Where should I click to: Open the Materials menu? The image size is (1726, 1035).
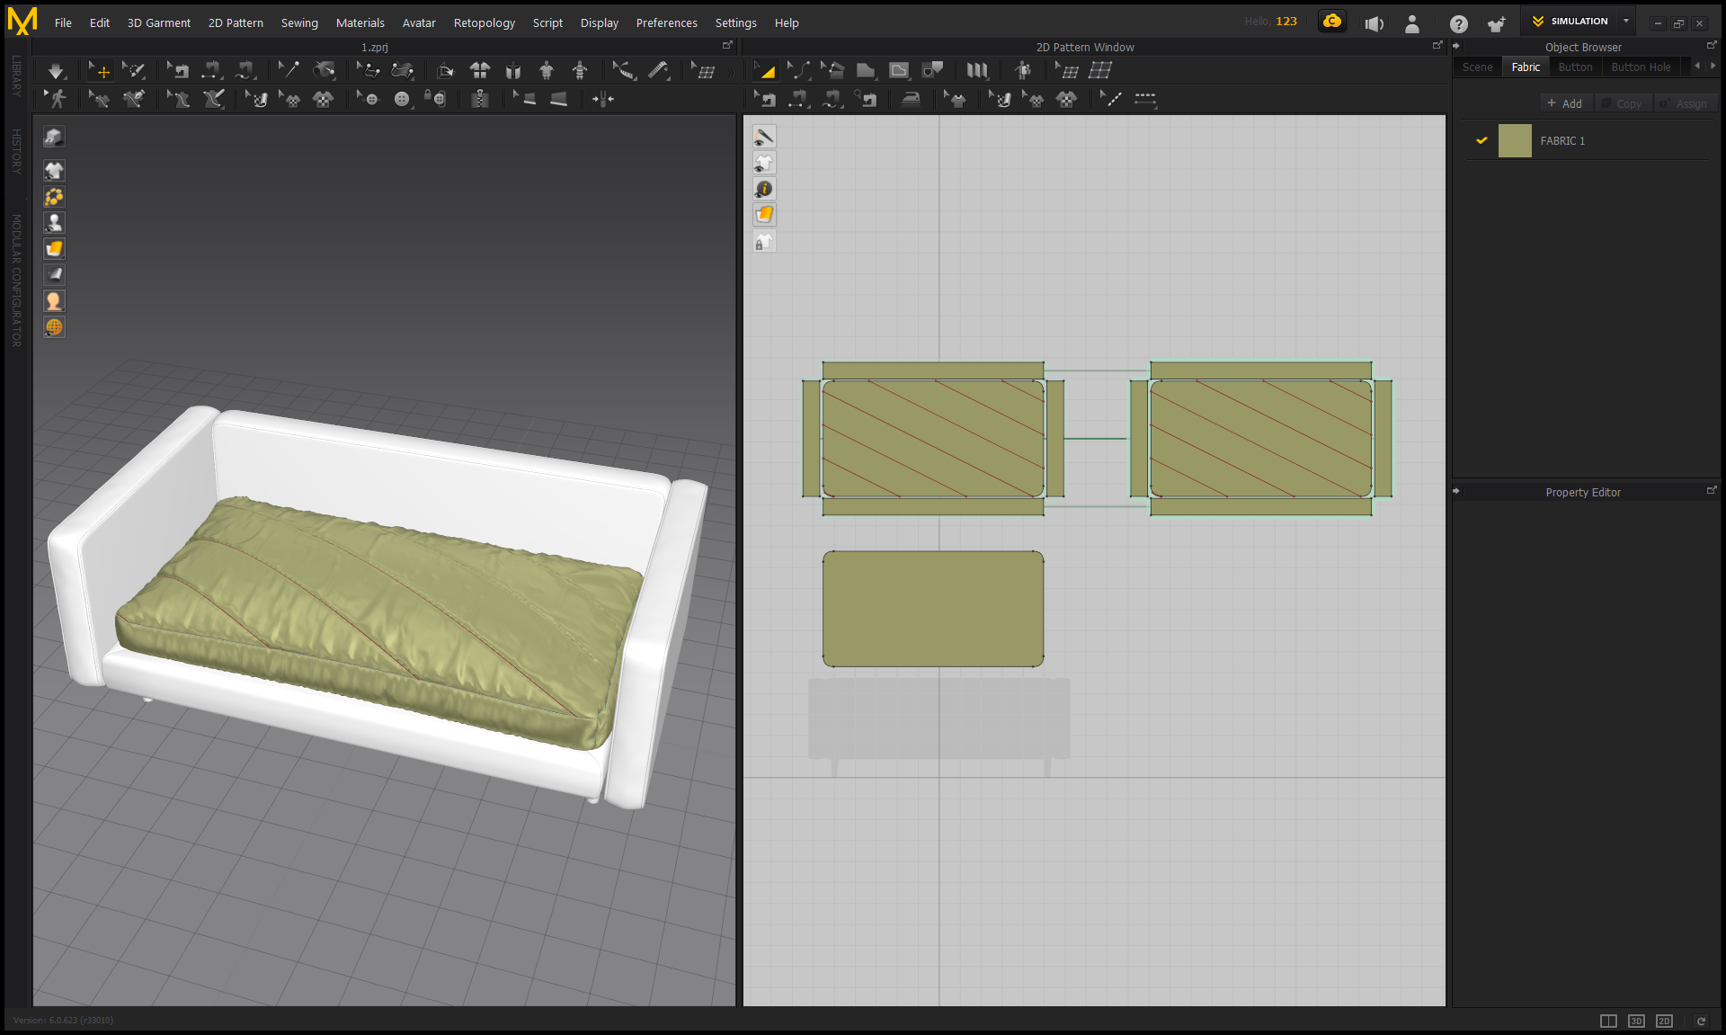(x=360, y=23)
